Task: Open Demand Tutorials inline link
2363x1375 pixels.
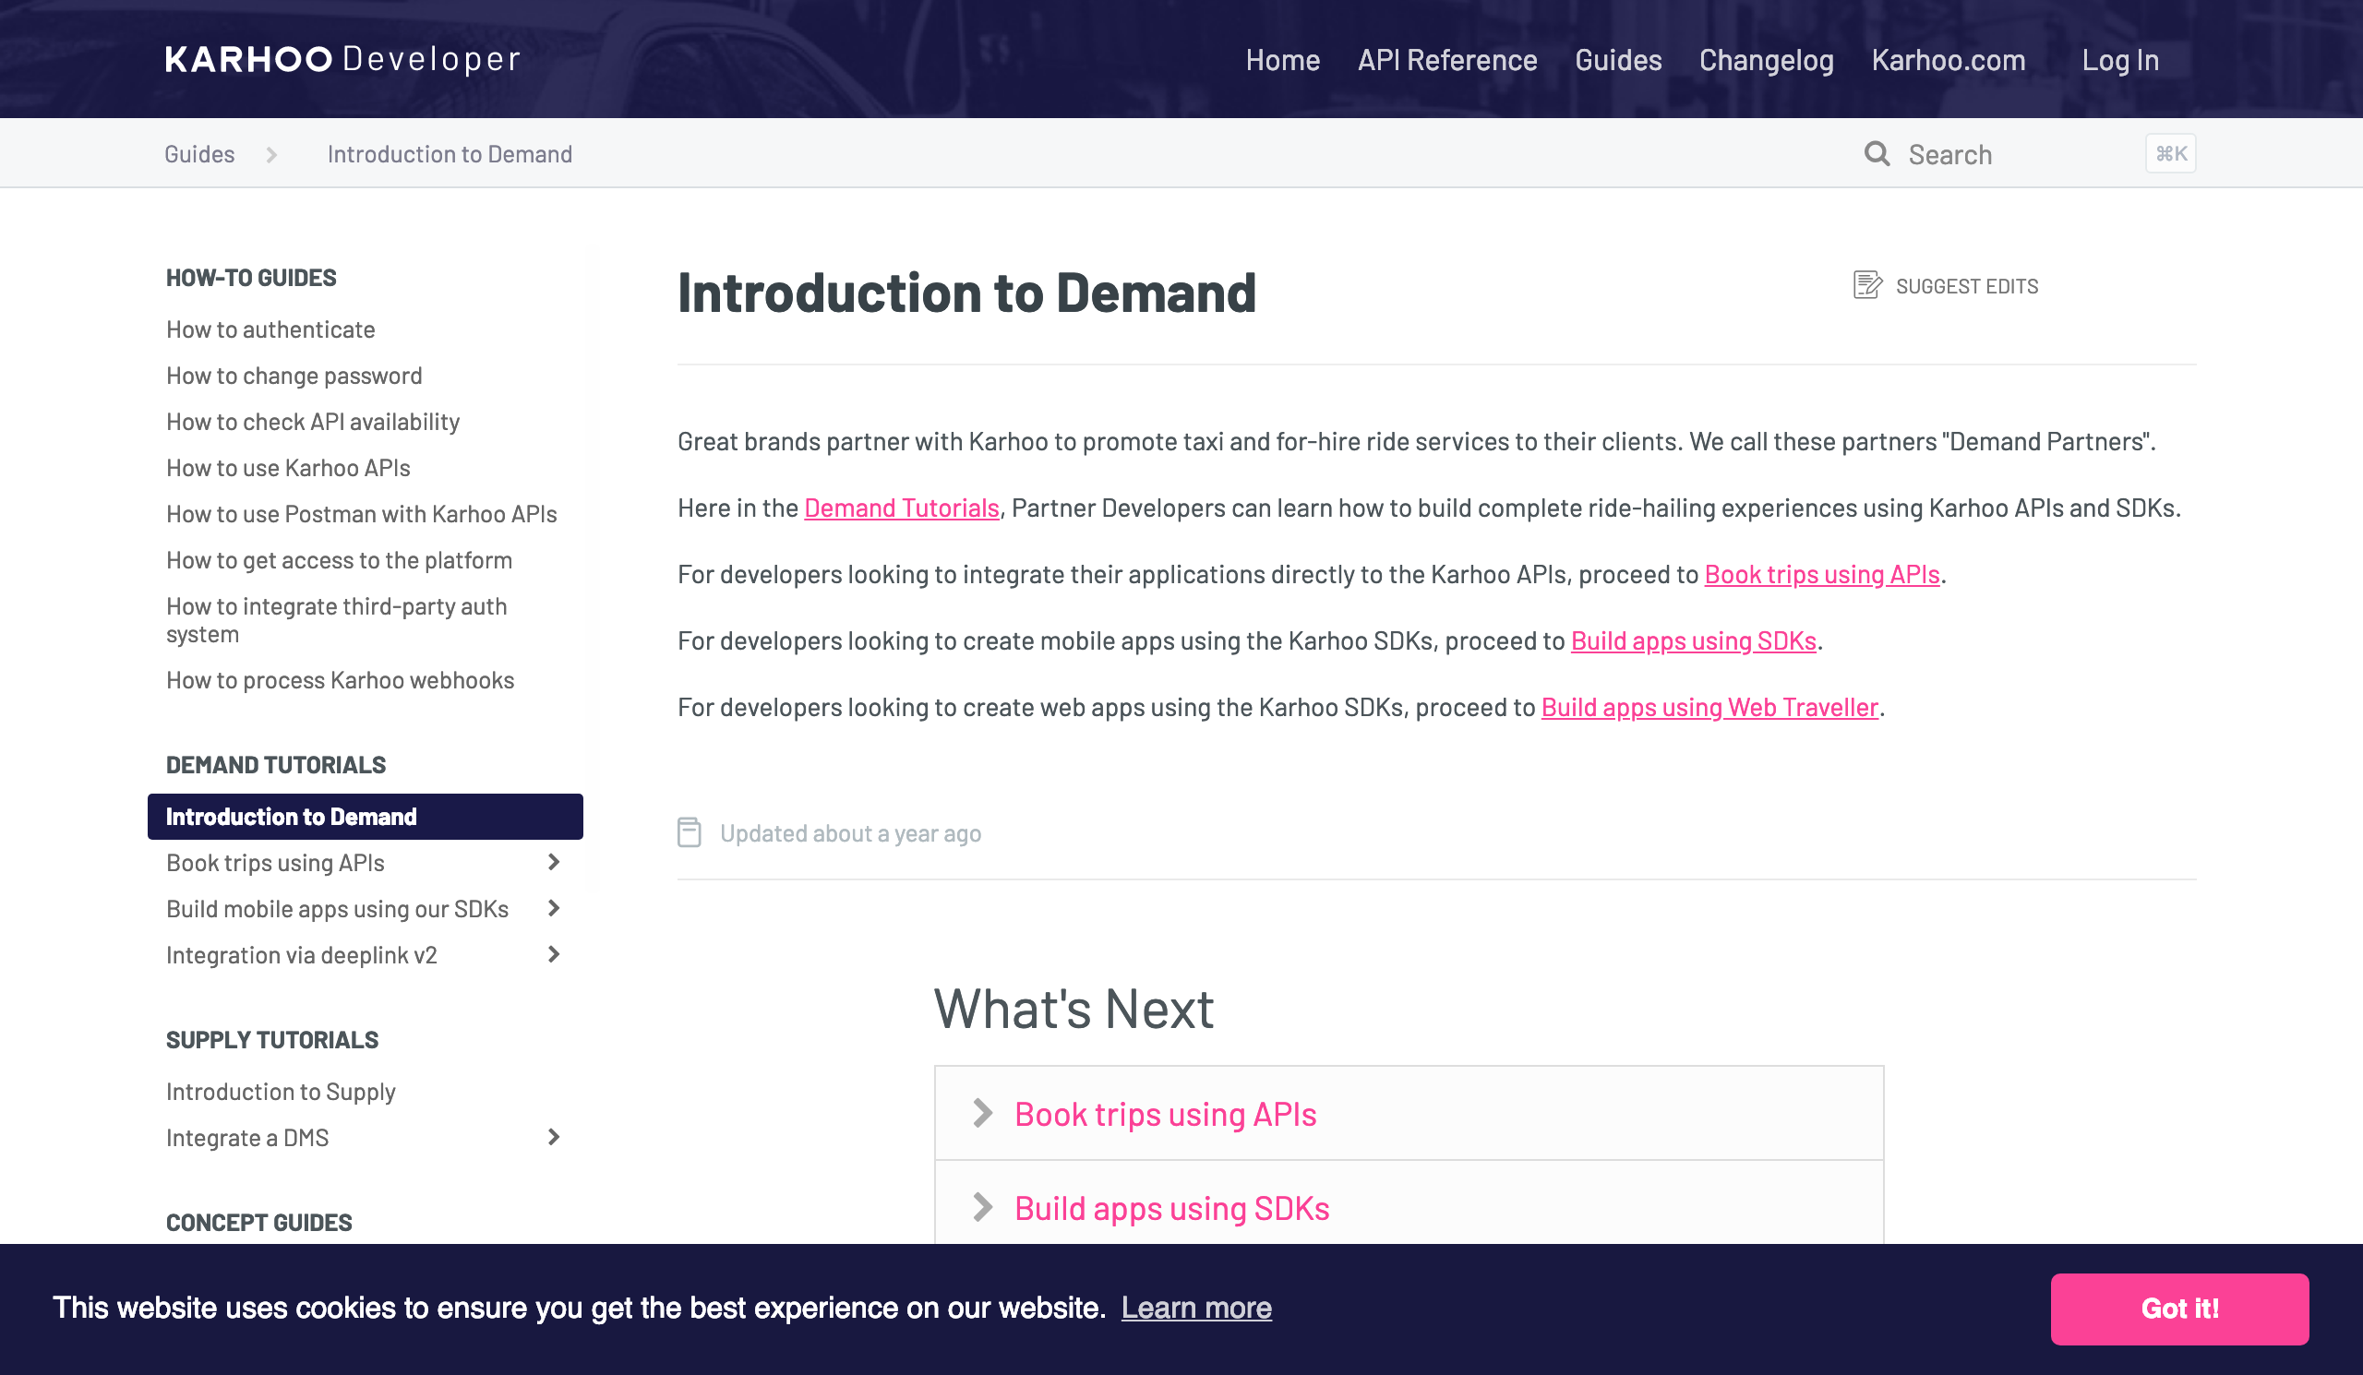Action: [902, 508]
